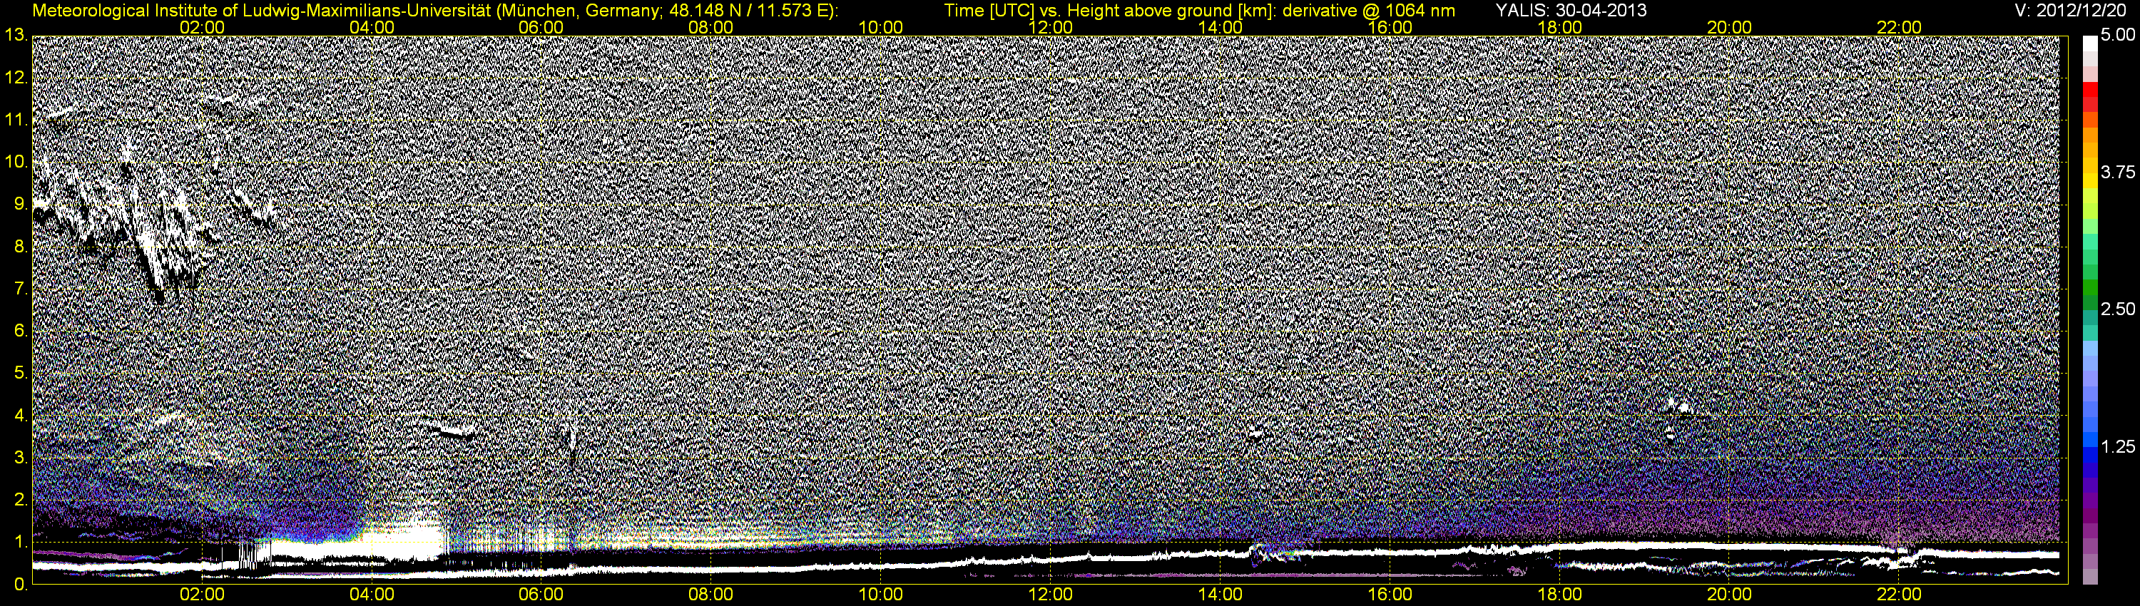2140x606 pixels.
Task: Click the 20:00 label on the bottom time axis
Action: point(1730,595)
